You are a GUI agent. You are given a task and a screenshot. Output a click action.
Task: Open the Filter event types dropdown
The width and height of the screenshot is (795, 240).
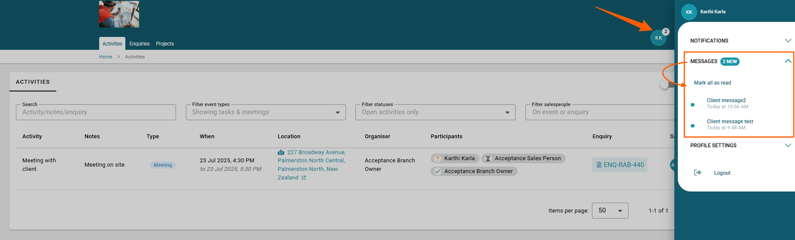[x=266, y=112]
